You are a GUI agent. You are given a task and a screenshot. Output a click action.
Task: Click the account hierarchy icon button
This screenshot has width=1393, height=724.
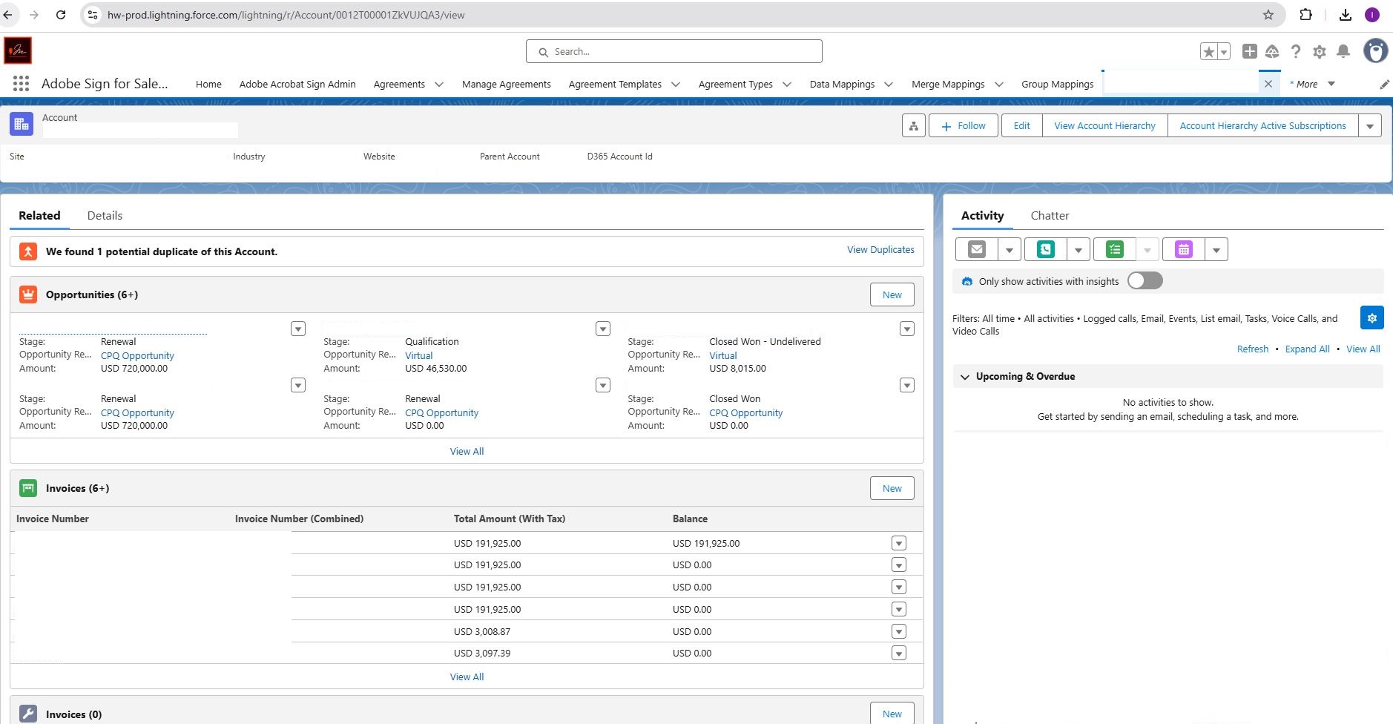914,126
